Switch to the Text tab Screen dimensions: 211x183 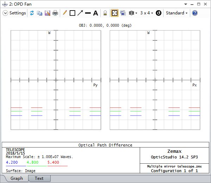(x=39, y=178)
